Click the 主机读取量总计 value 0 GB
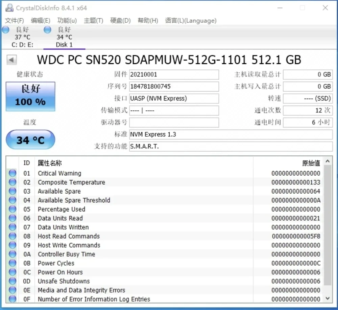Screen dimensions: 338x310 click(308, 74)
